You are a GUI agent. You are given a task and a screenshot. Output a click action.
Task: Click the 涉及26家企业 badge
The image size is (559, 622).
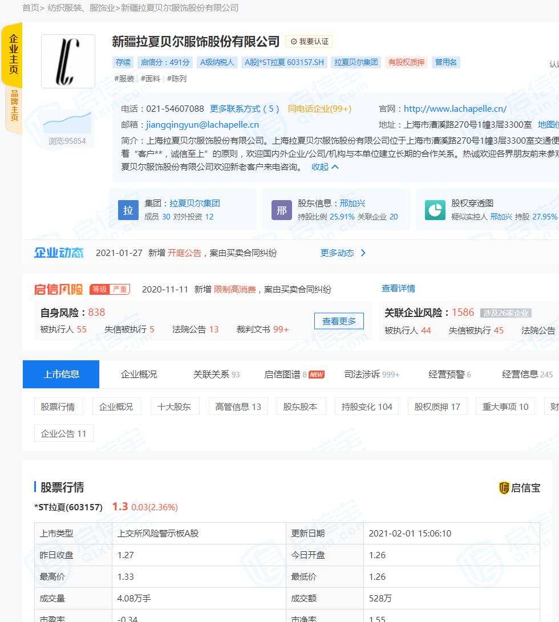506,313
